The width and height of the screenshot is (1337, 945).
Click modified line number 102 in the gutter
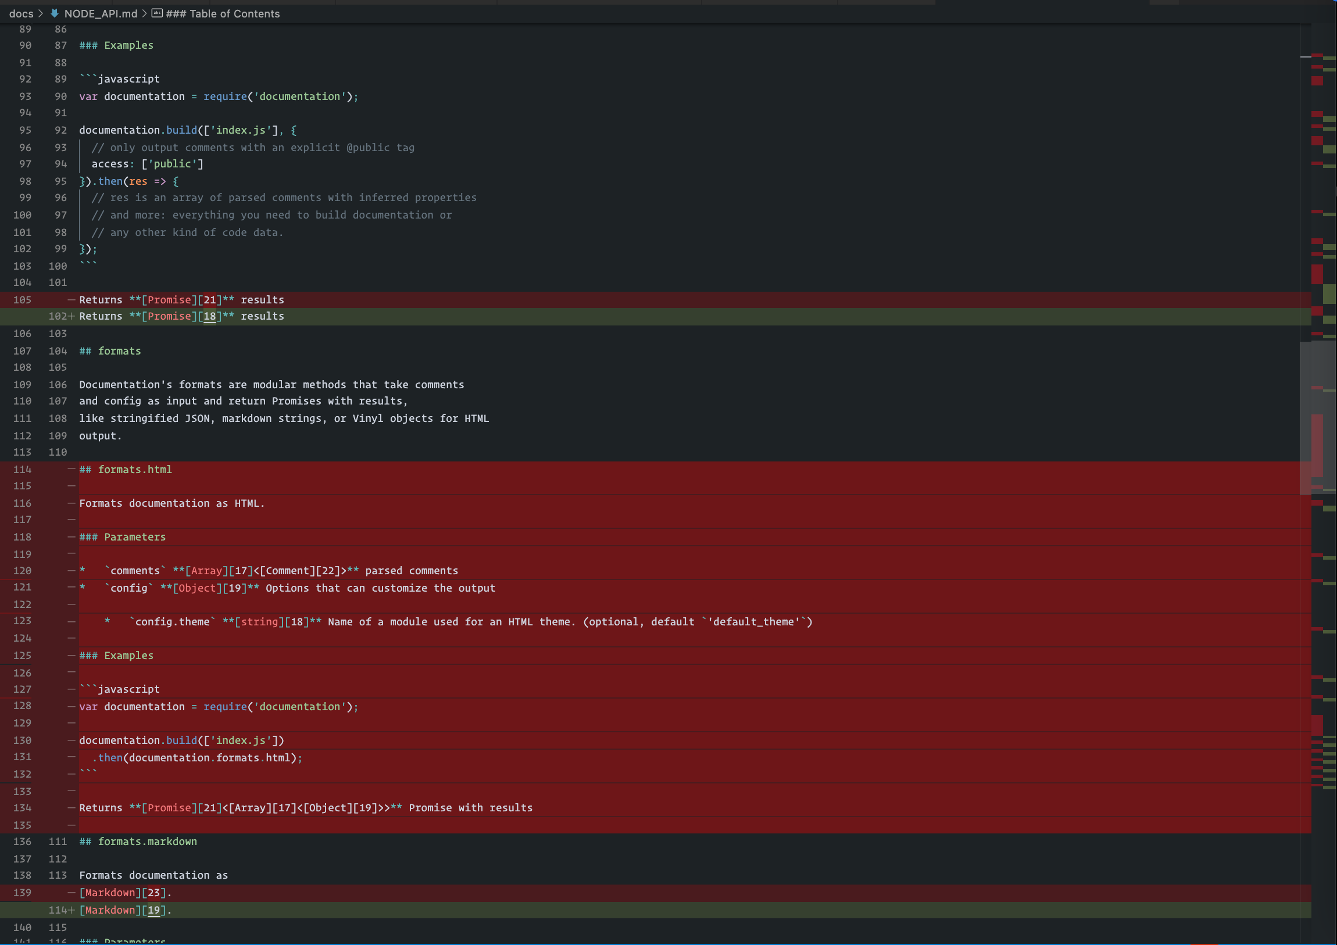(x=58, y=316)
